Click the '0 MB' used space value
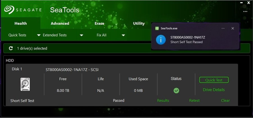Viewport: 253px width, 118px height. (x=138, y=90)
